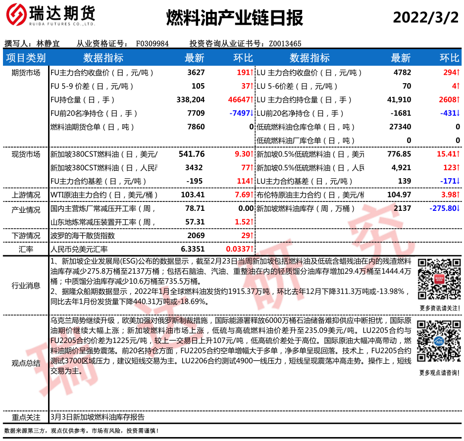
Task: Click the red up arrow beside 46647
Action: 251,99
